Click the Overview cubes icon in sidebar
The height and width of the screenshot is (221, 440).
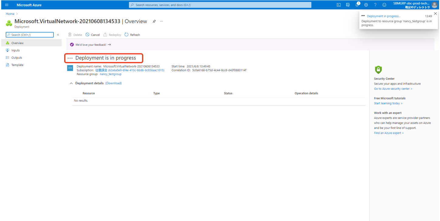point(8,43)
